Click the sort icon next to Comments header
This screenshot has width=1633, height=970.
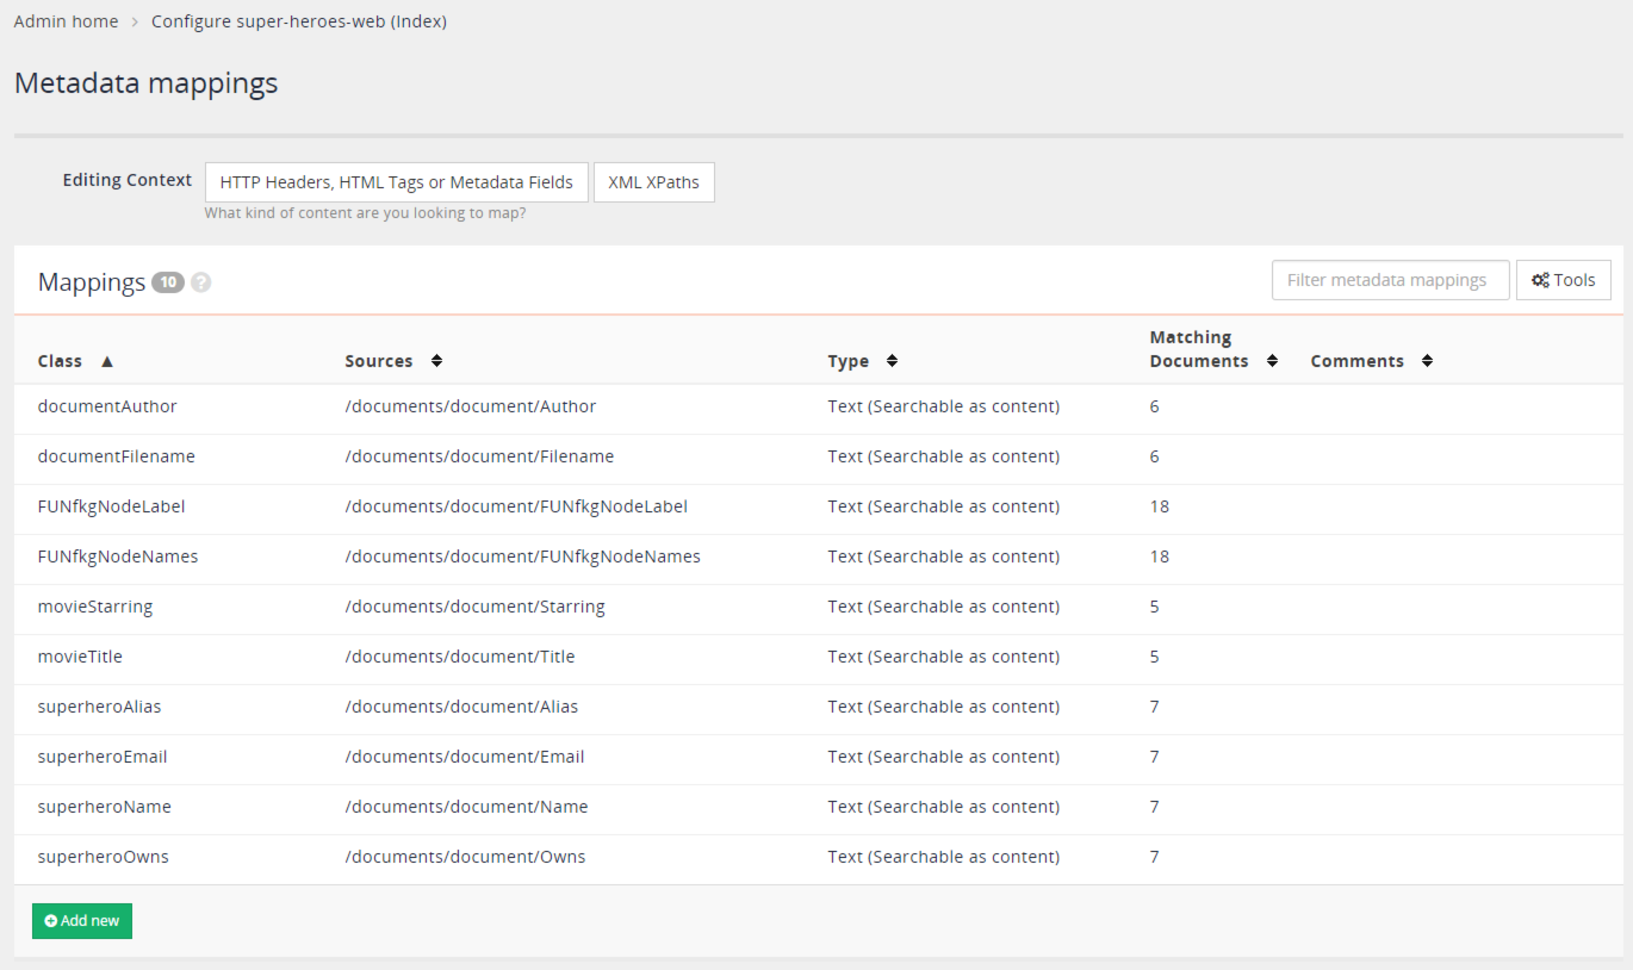[1427, 360]
